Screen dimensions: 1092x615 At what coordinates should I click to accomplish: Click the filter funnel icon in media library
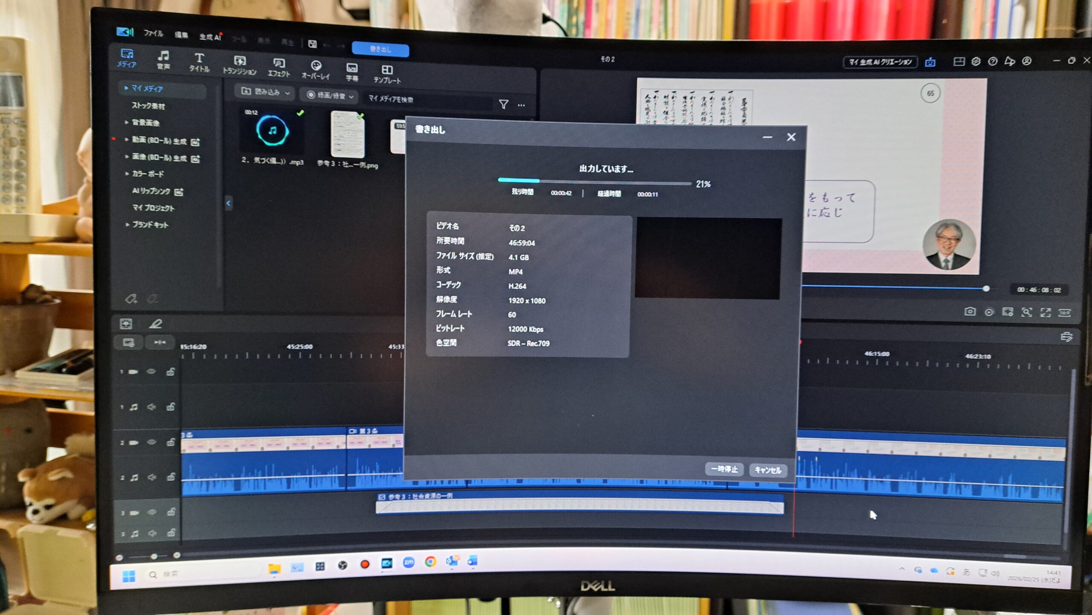coord(503,104)
